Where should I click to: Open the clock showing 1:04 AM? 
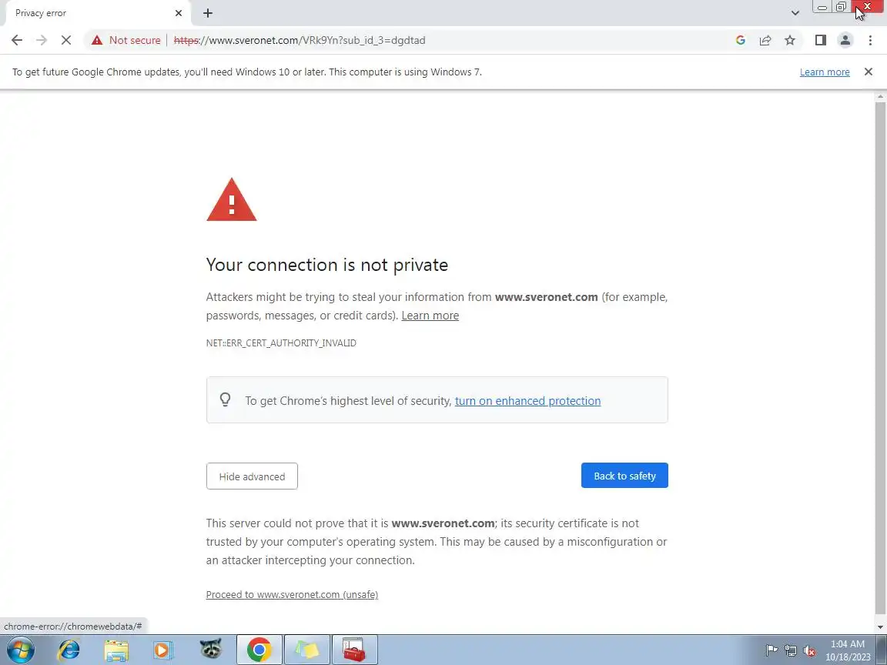click(848, 650)
